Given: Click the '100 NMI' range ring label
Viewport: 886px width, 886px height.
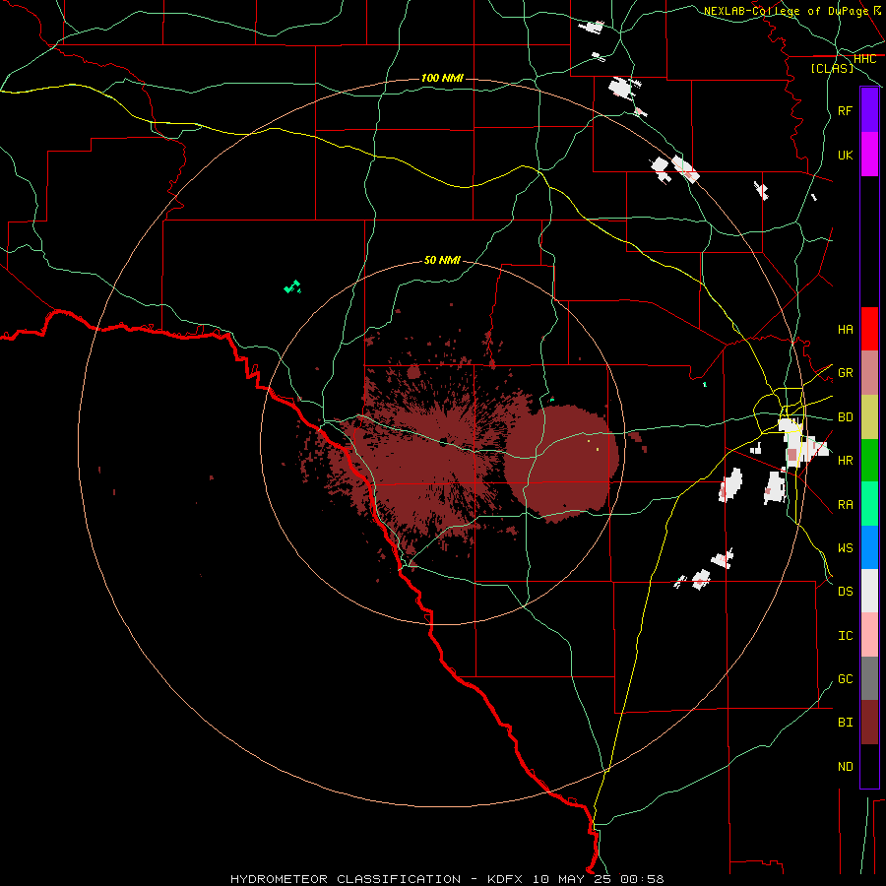Looking at the screenshot, I should click(442, 78).
